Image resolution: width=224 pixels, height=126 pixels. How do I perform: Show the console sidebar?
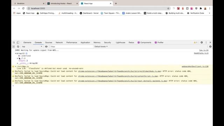coord(14,47)
